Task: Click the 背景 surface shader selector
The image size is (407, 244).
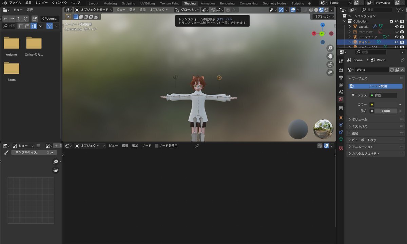Action: coord(383,95)
